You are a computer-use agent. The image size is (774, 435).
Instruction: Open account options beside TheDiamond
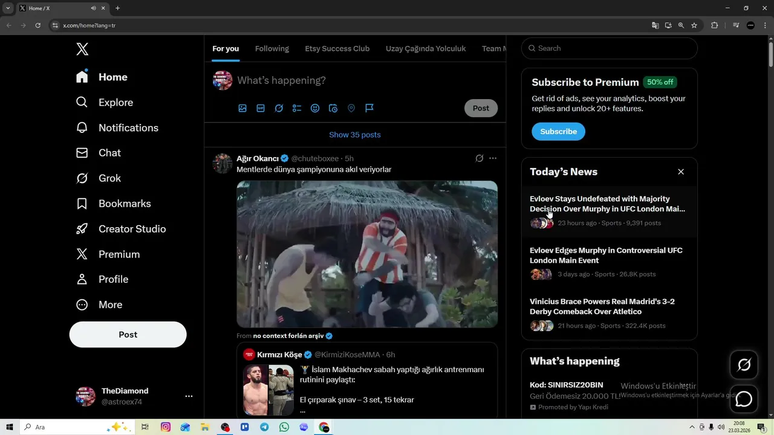point(189,396)
